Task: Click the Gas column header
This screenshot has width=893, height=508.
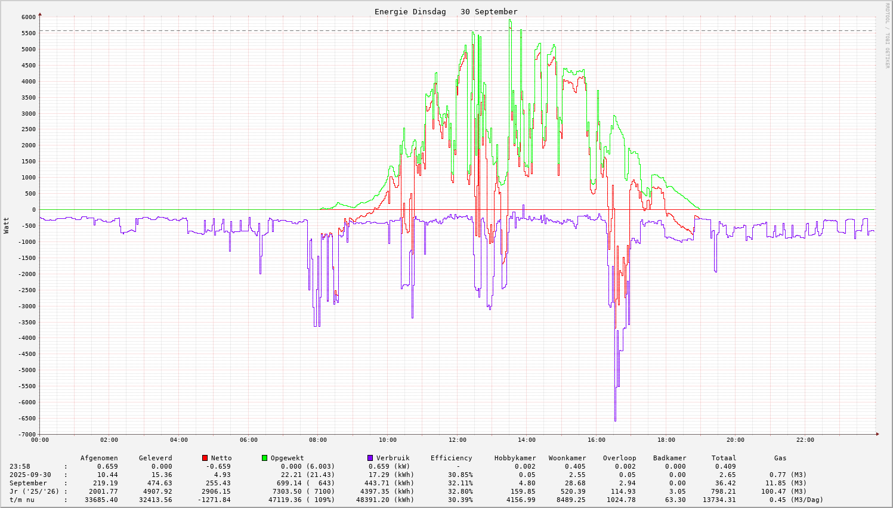Action: 780,458
